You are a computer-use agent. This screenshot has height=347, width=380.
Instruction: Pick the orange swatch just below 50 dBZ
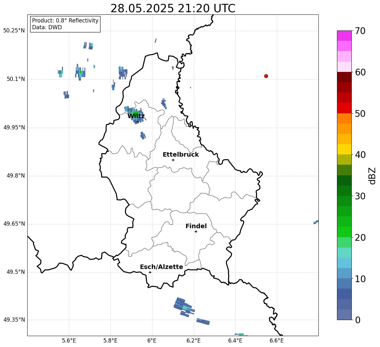coord(344,118)
